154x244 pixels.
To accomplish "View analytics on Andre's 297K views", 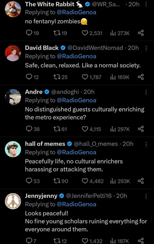I will tap(120, 129).
